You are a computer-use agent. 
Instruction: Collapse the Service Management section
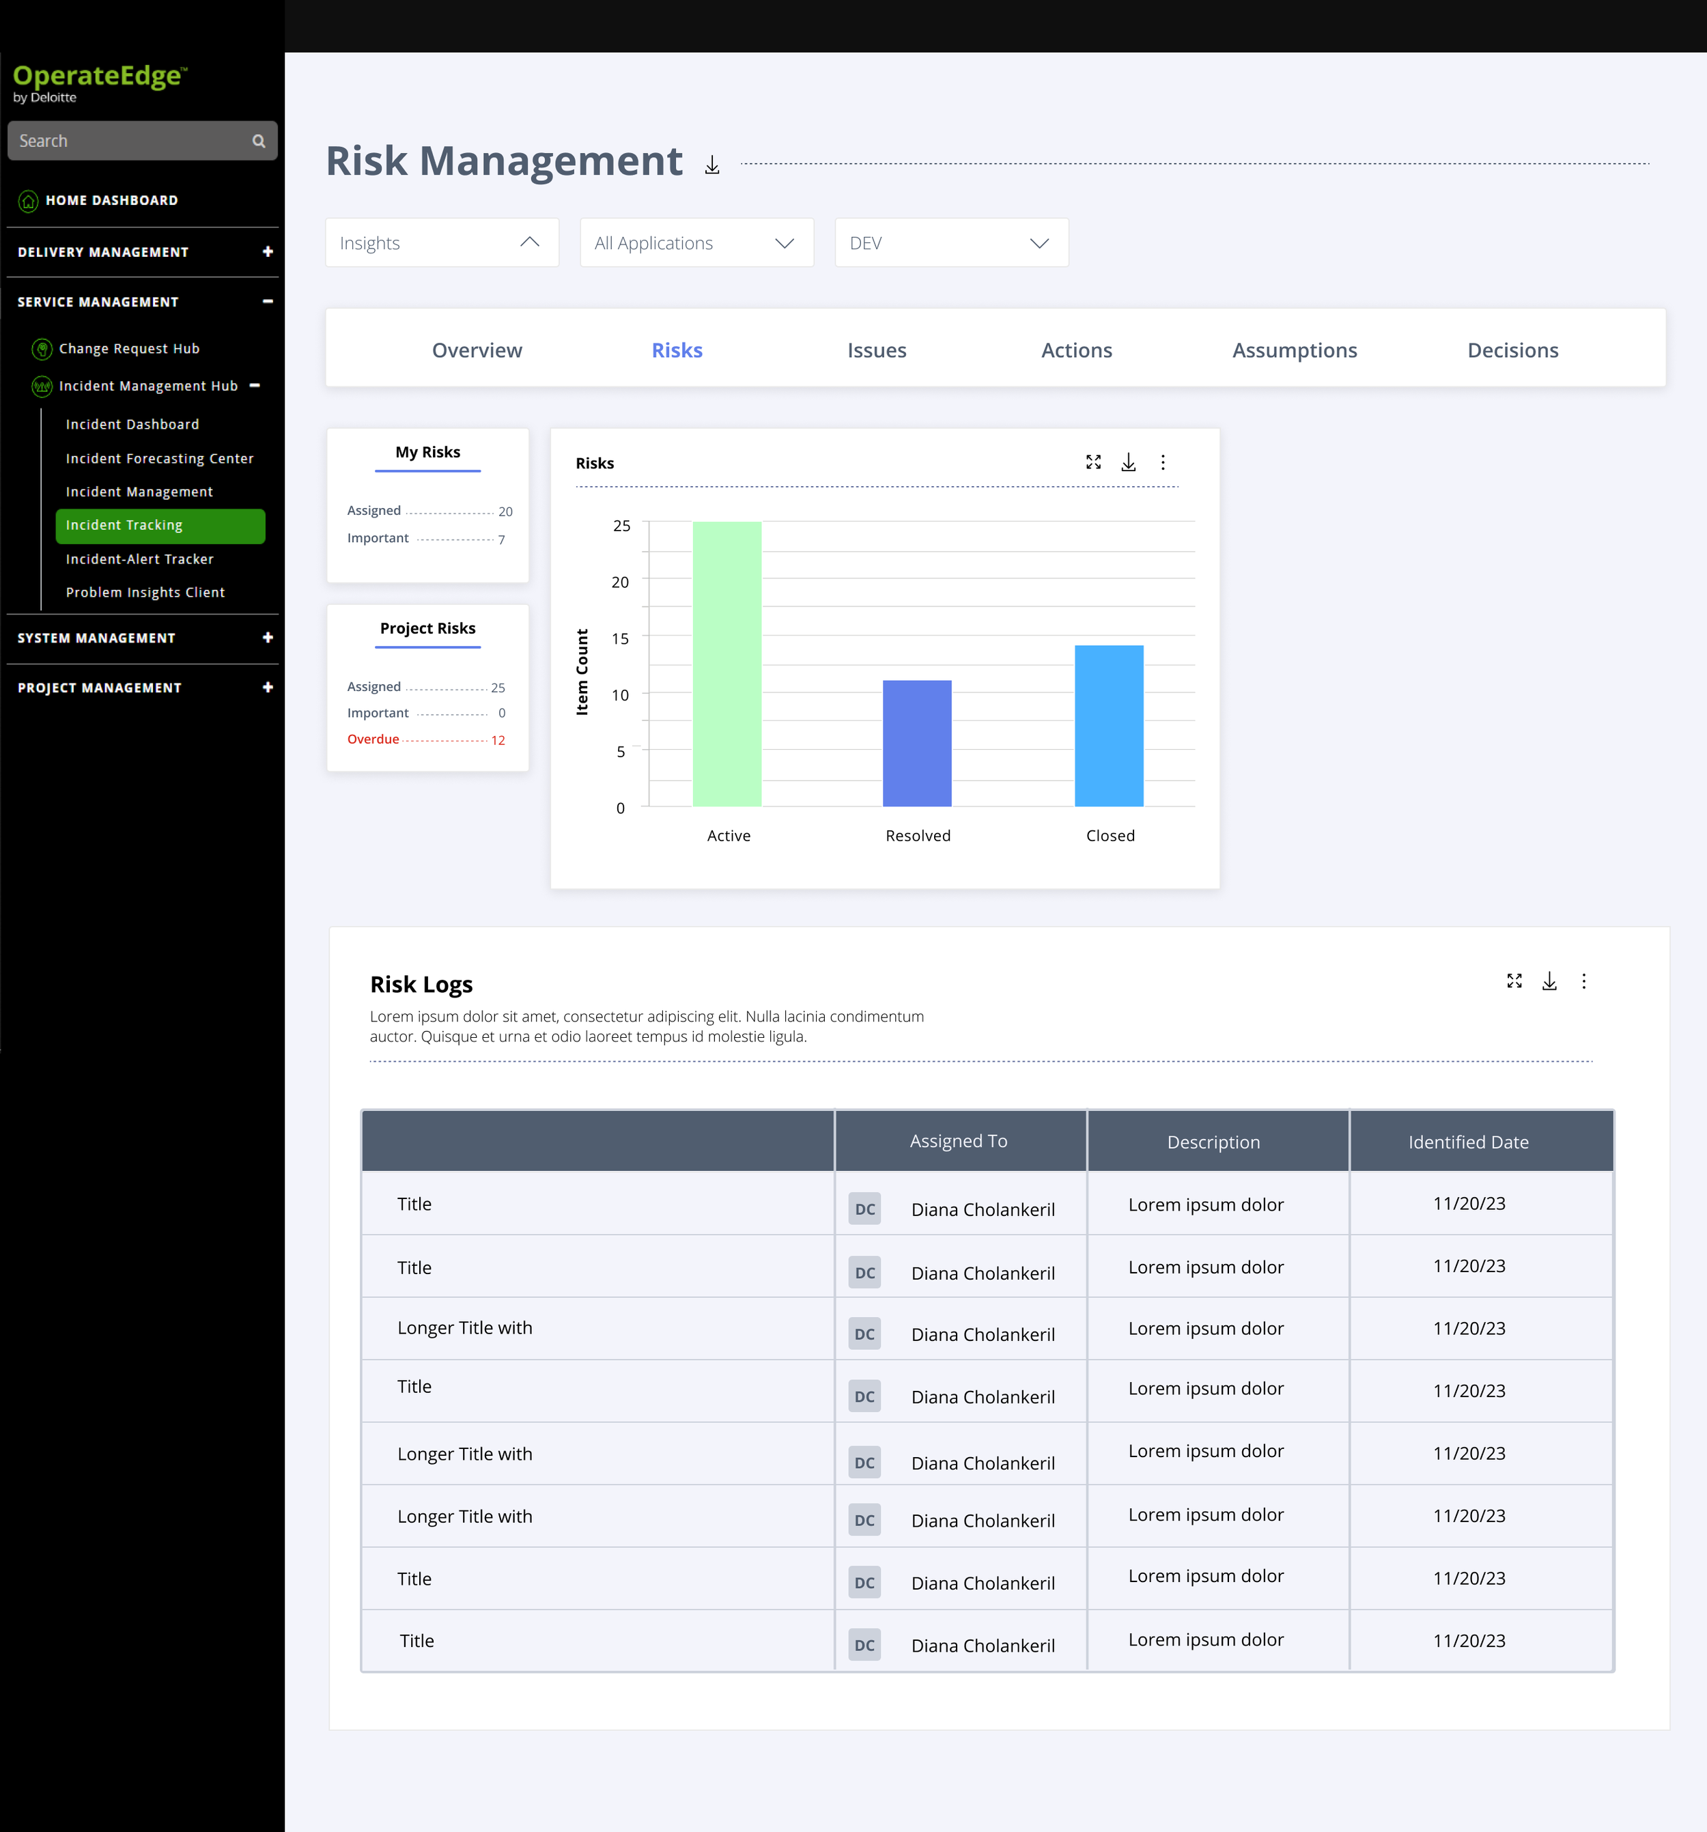click(267, 301)
